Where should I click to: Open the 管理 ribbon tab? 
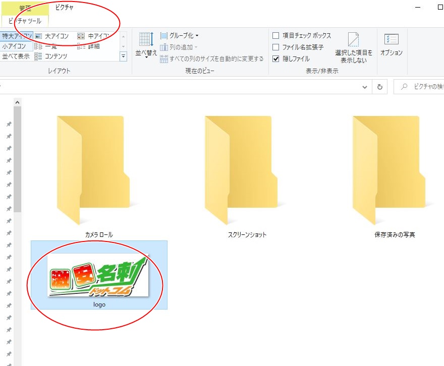tap(25, 8)
